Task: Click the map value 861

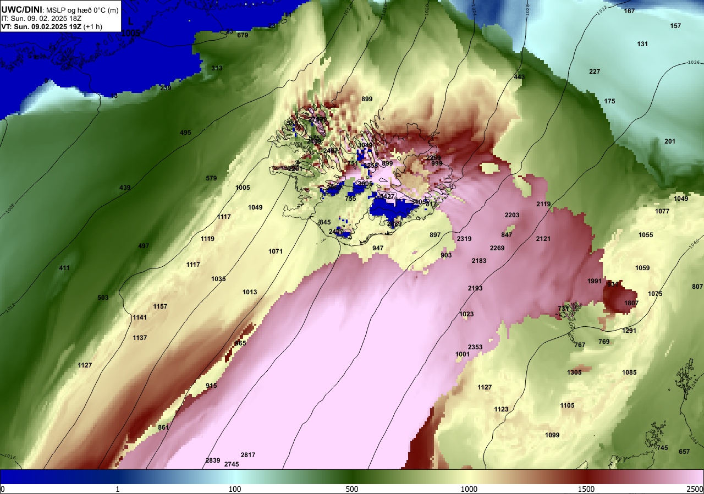Action: 163,427
